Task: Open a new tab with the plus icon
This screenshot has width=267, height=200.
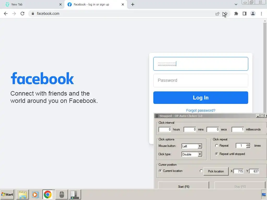Action: tap(133, 4)
